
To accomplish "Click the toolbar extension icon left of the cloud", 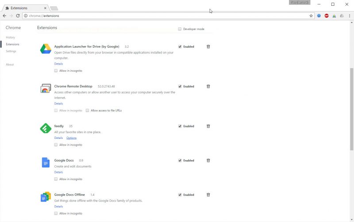I will click(334, 16).
